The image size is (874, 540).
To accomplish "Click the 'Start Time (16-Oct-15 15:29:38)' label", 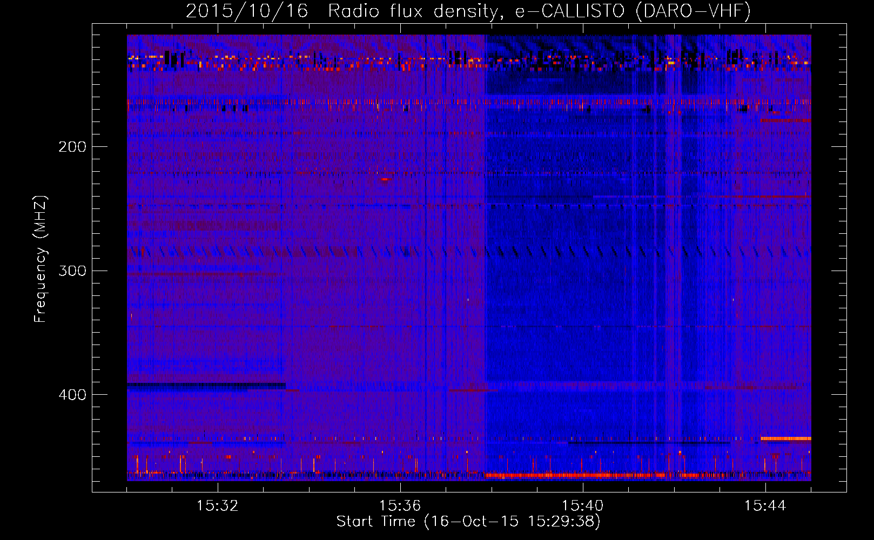I will [x=468, y=521].
